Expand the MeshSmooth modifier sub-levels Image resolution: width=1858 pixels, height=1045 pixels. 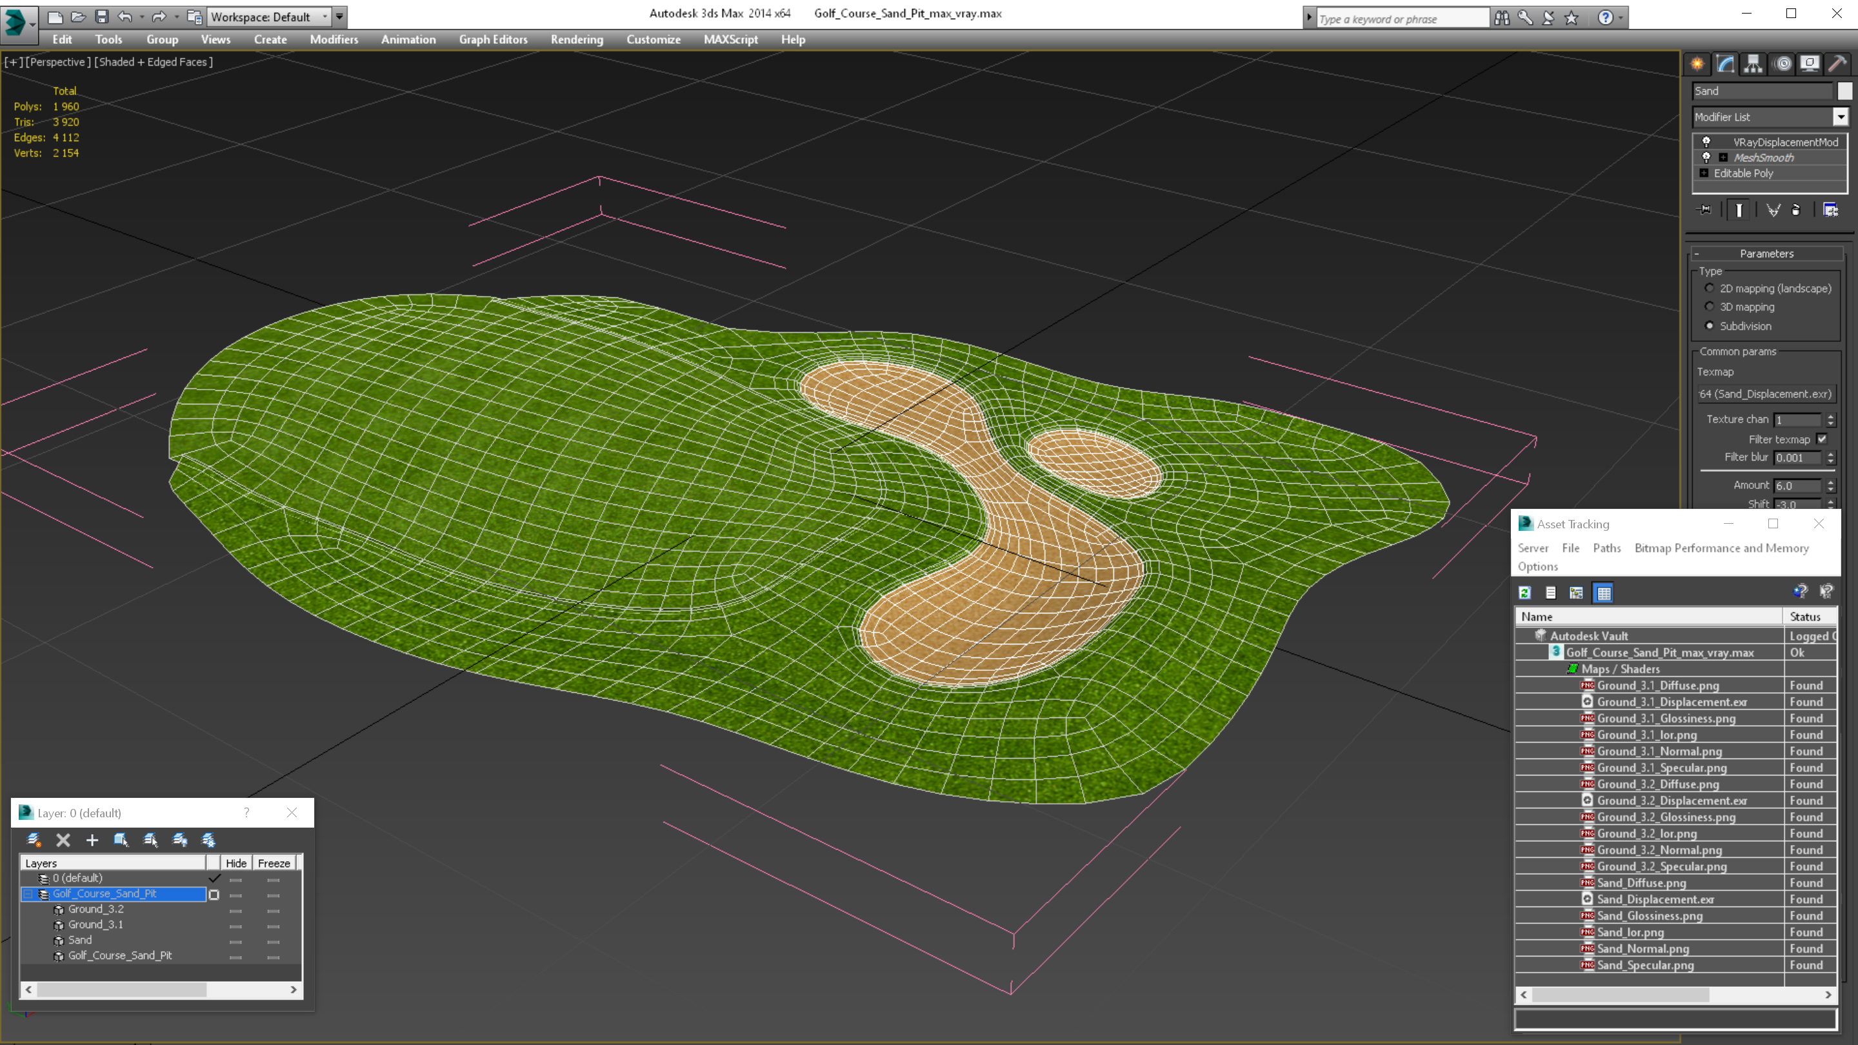point(1723,158)
